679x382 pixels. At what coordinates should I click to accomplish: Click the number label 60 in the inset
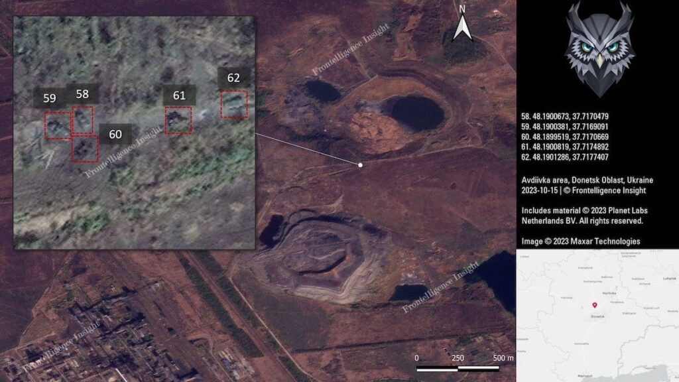tap(115, 134)
